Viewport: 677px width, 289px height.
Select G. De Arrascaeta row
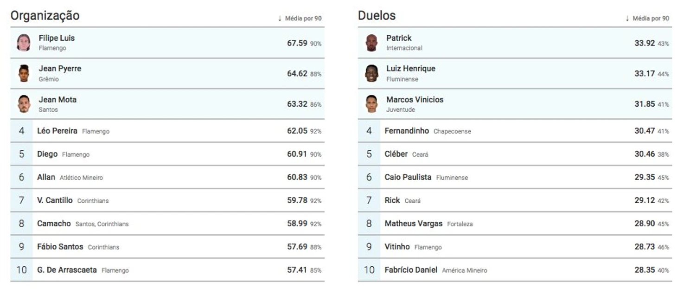point(67,270)
